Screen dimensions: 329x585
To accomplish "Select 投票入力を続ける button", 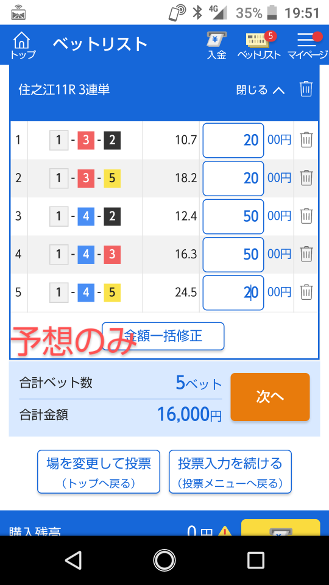I will (x=230, y=472).
